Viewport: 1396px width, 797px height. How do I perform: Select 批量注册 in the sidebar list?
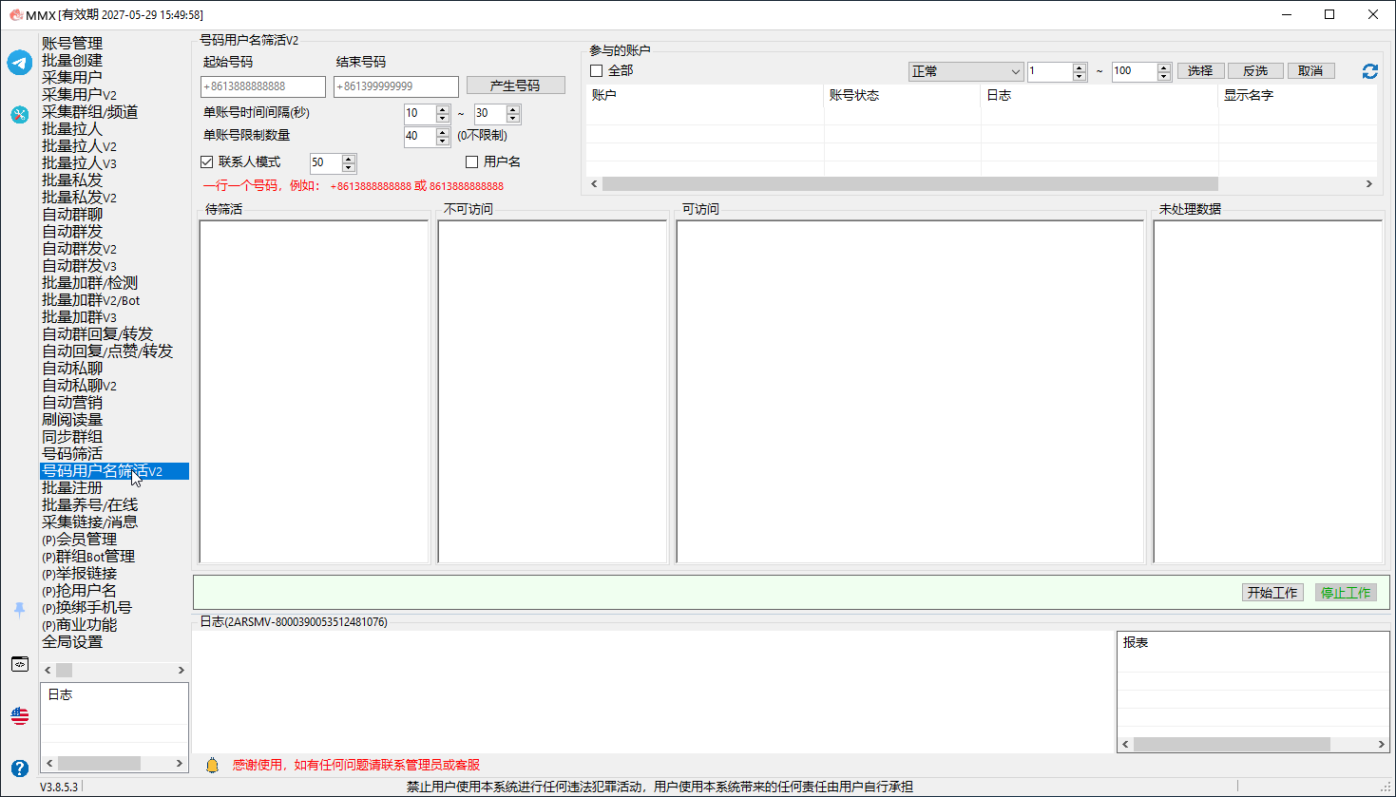coord(72,488)
